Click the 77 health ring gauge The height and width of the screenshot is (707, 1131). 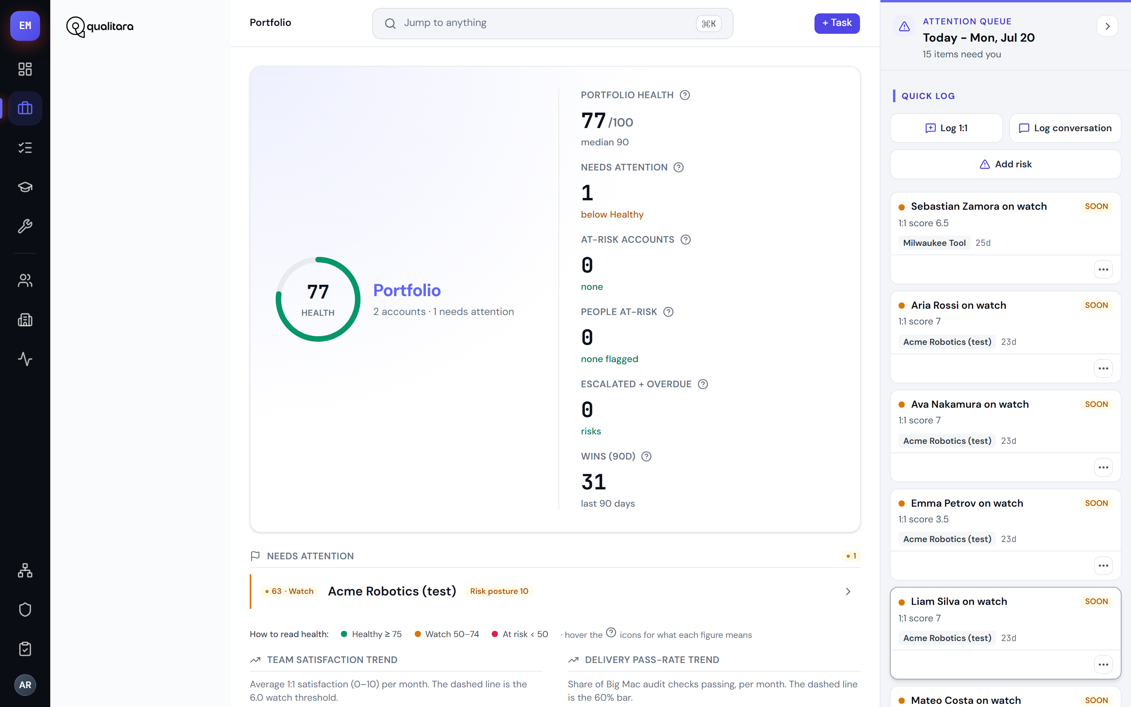click(318, 299)
